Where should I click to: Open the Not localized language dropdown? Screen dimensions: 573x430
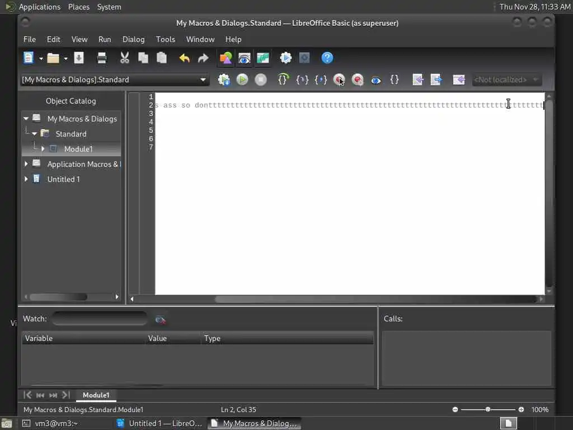(x=507, y=80)
